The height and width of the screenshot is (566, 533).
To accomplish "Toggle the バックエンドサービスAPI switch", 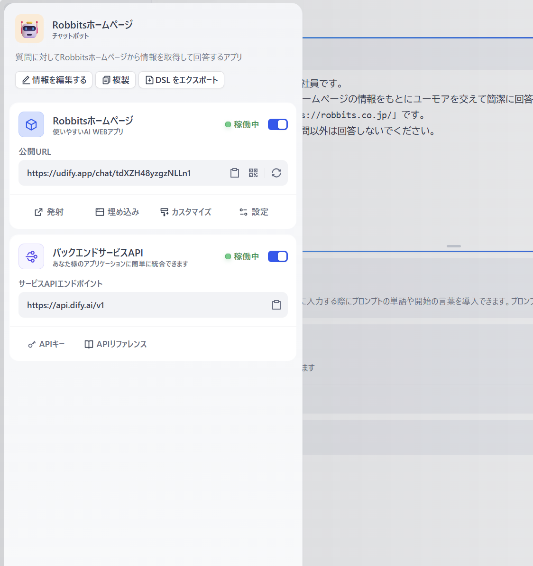I will tap(278, 257).
